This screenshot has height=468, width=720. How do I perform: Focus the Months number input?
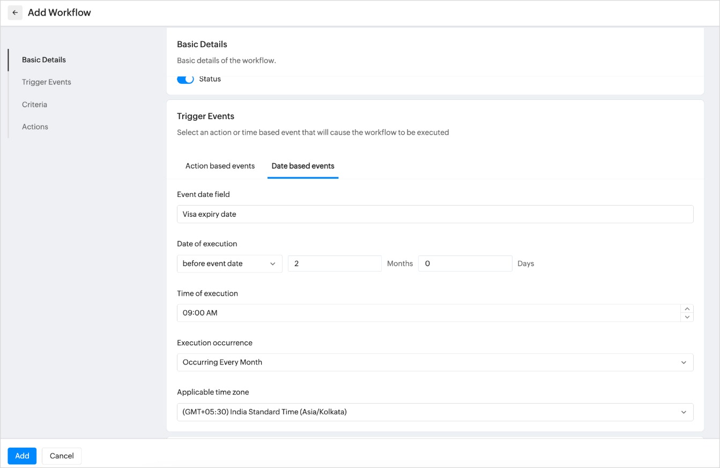pos(335,264)
